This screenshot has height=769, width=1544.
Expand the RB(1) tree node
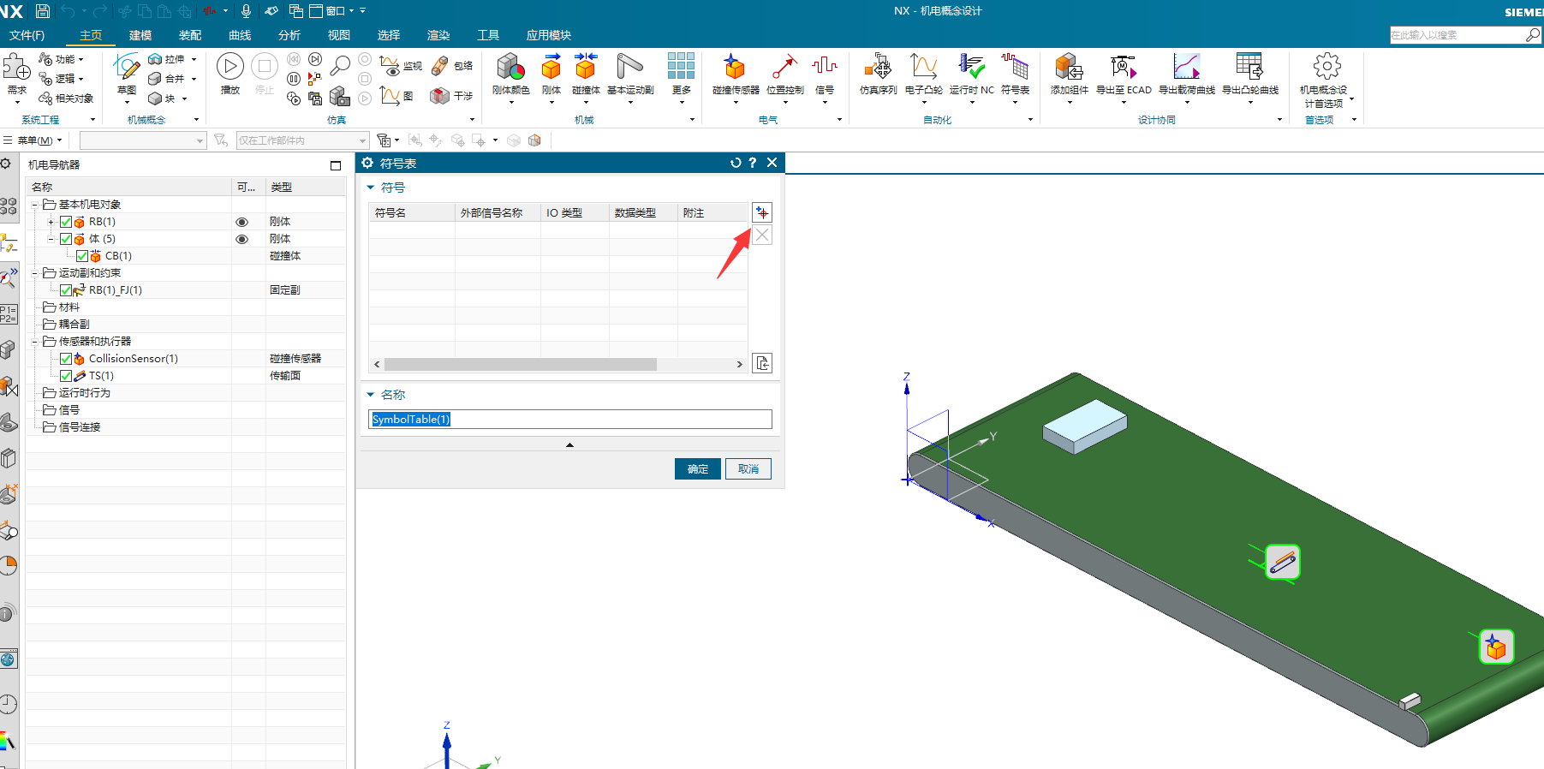tap(51, 222)
